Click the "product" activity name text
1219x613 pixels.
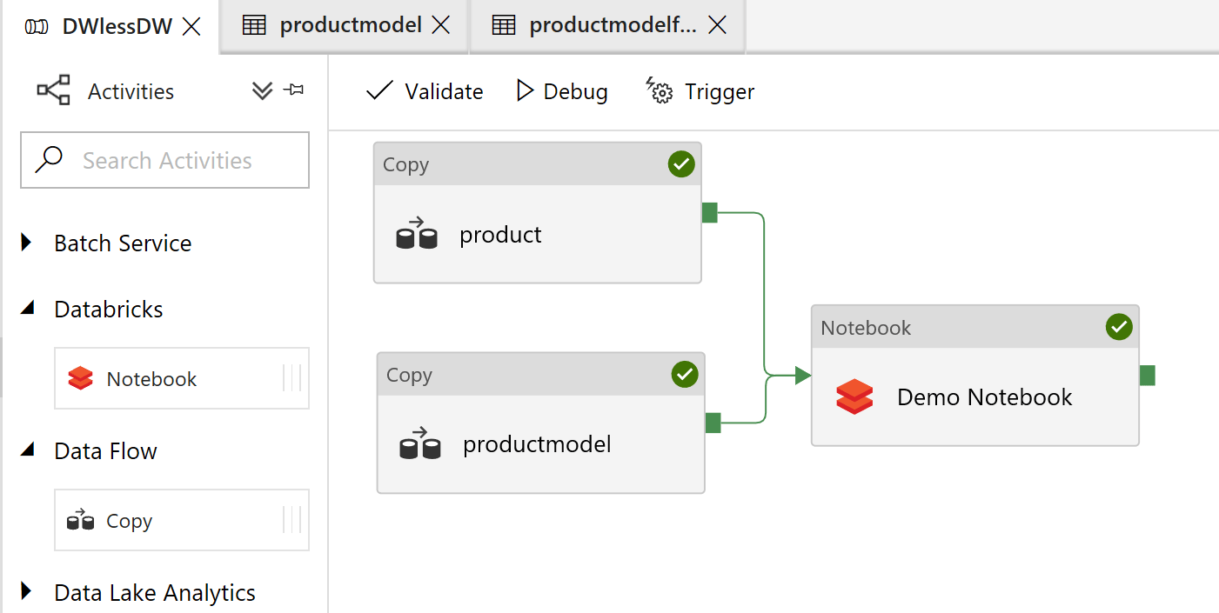[500, 235]
